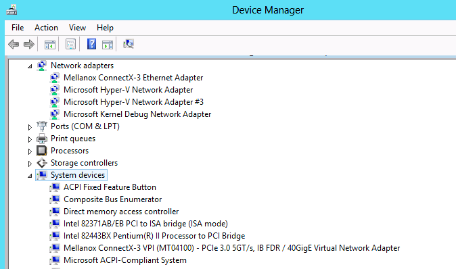Select Direct memory access controller device
The image size is (456, 269).
121,212
